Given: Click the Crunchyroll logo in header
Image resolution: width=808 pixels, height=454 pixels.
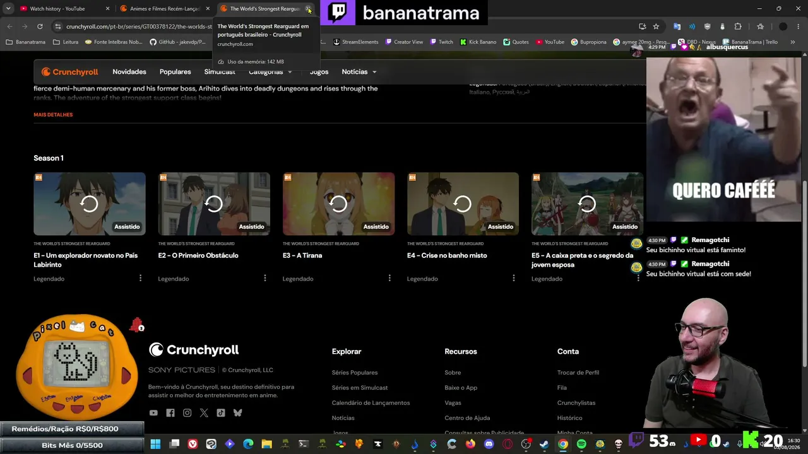Looking at the screenshot, I should (69, 72).
